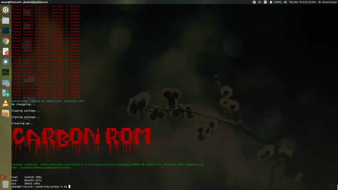Open the clock showing Thu Mar 10
Screen dimensions: 338x190
(302, 2)
